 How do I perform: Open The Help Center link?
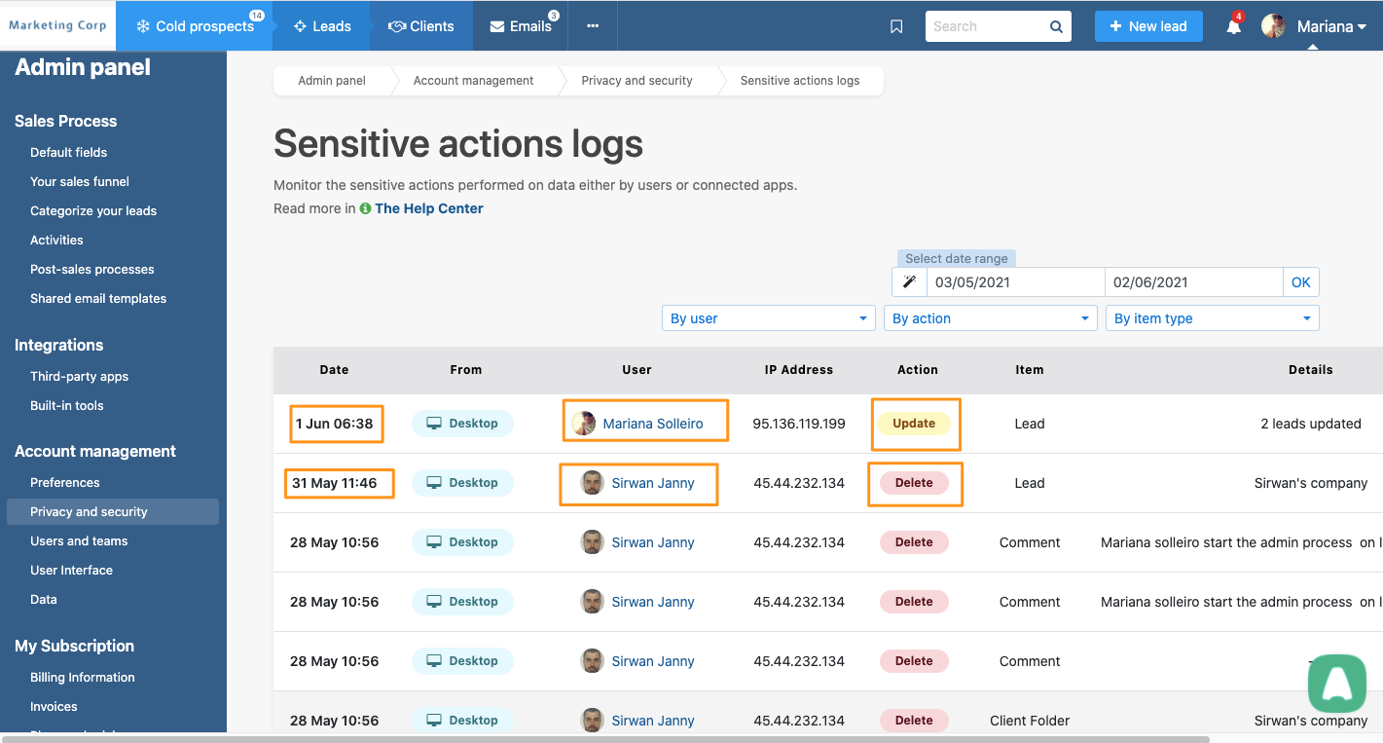click(428, 207)
